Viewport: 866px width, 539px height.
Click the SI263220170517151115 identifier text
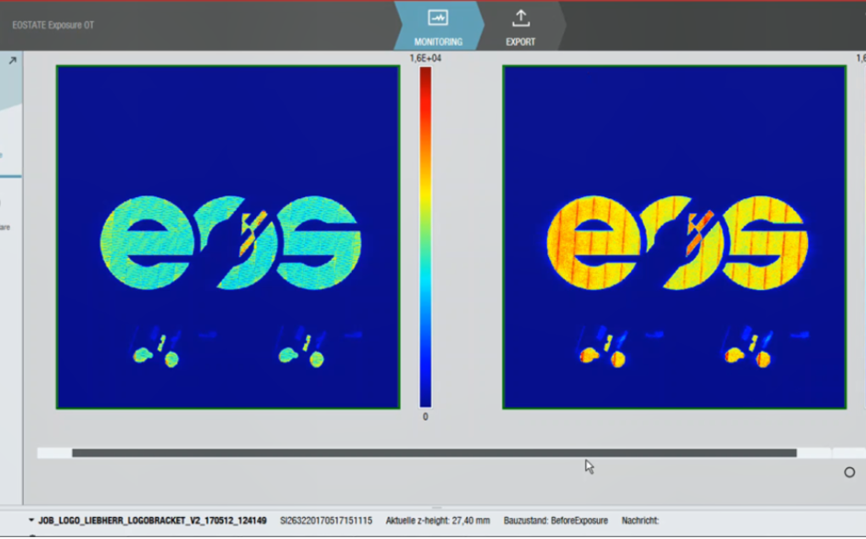click(x=326, y=521)
